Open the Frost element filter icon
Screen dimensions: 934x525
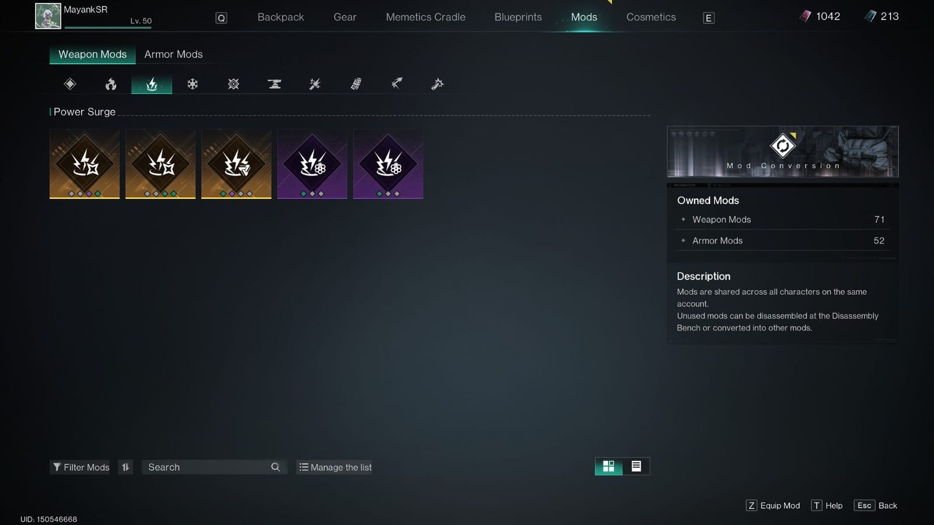(x=192, y=83)
